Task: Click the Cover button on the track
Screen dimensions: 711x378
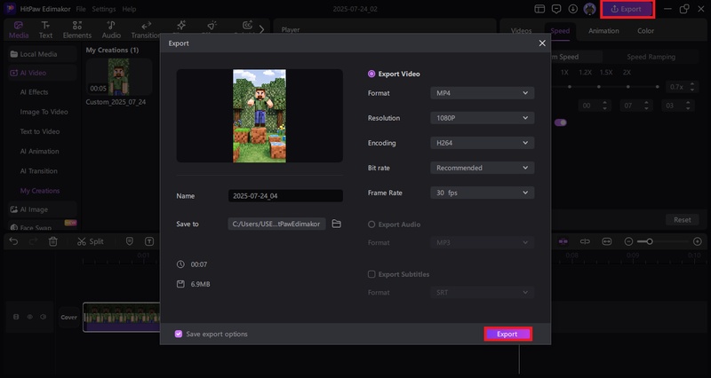Action: (69, 318)
